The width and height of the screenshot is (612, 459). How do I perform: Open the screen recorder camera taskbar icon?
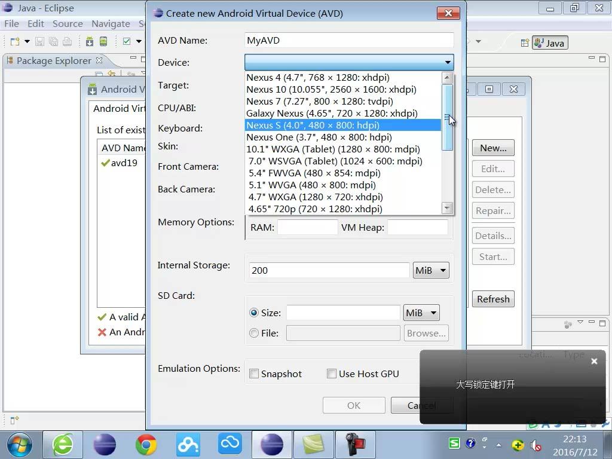356,445
